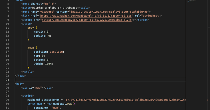Click "const map" declaration on line 30

(x=35, y=104)
